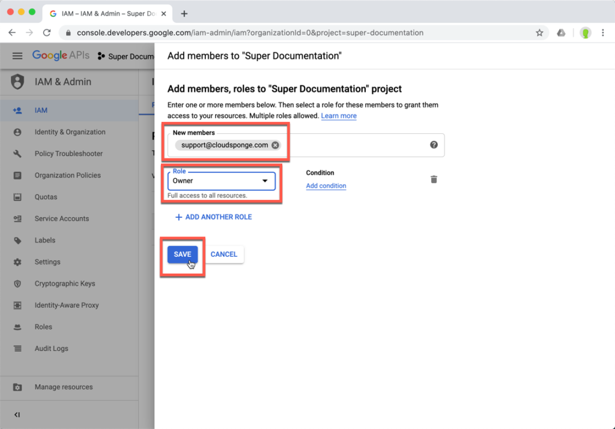Click the Quotas icon
The width and height of the screenshot is (615, 429).
17,197
